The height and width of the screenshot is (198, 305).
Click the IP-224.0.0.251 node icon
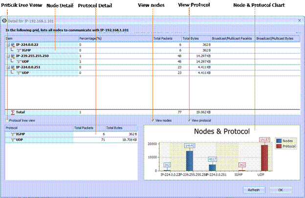(13, 67)
